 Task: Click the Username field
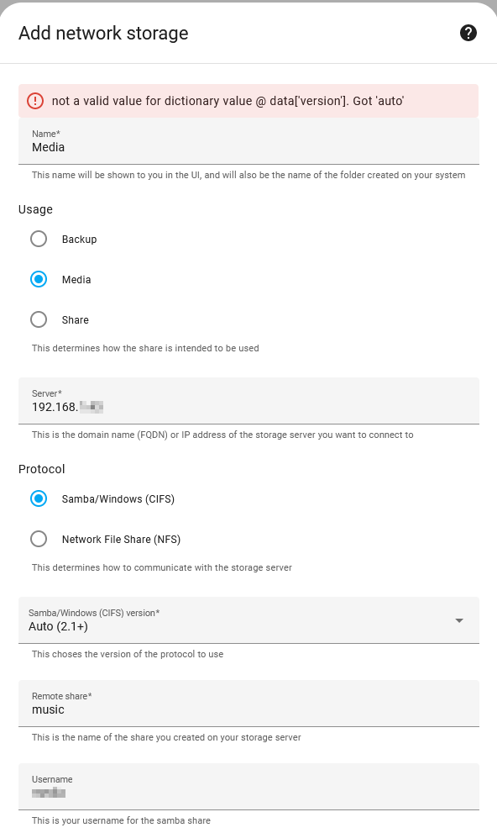[248, 791]
